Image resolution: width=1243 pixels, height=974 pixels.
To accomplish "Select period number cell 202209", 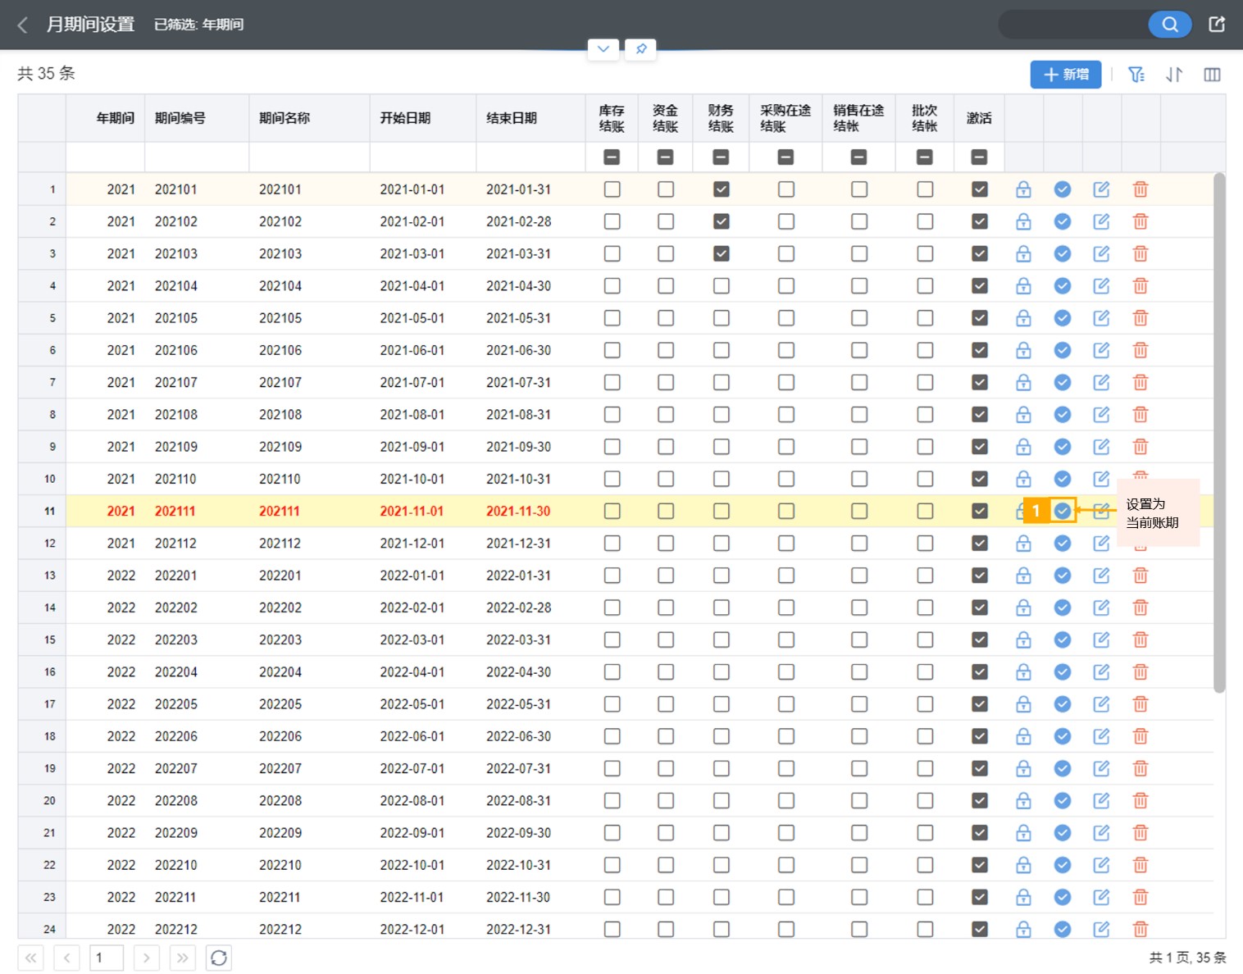I will pyautogui.click(x=176, y=833).
